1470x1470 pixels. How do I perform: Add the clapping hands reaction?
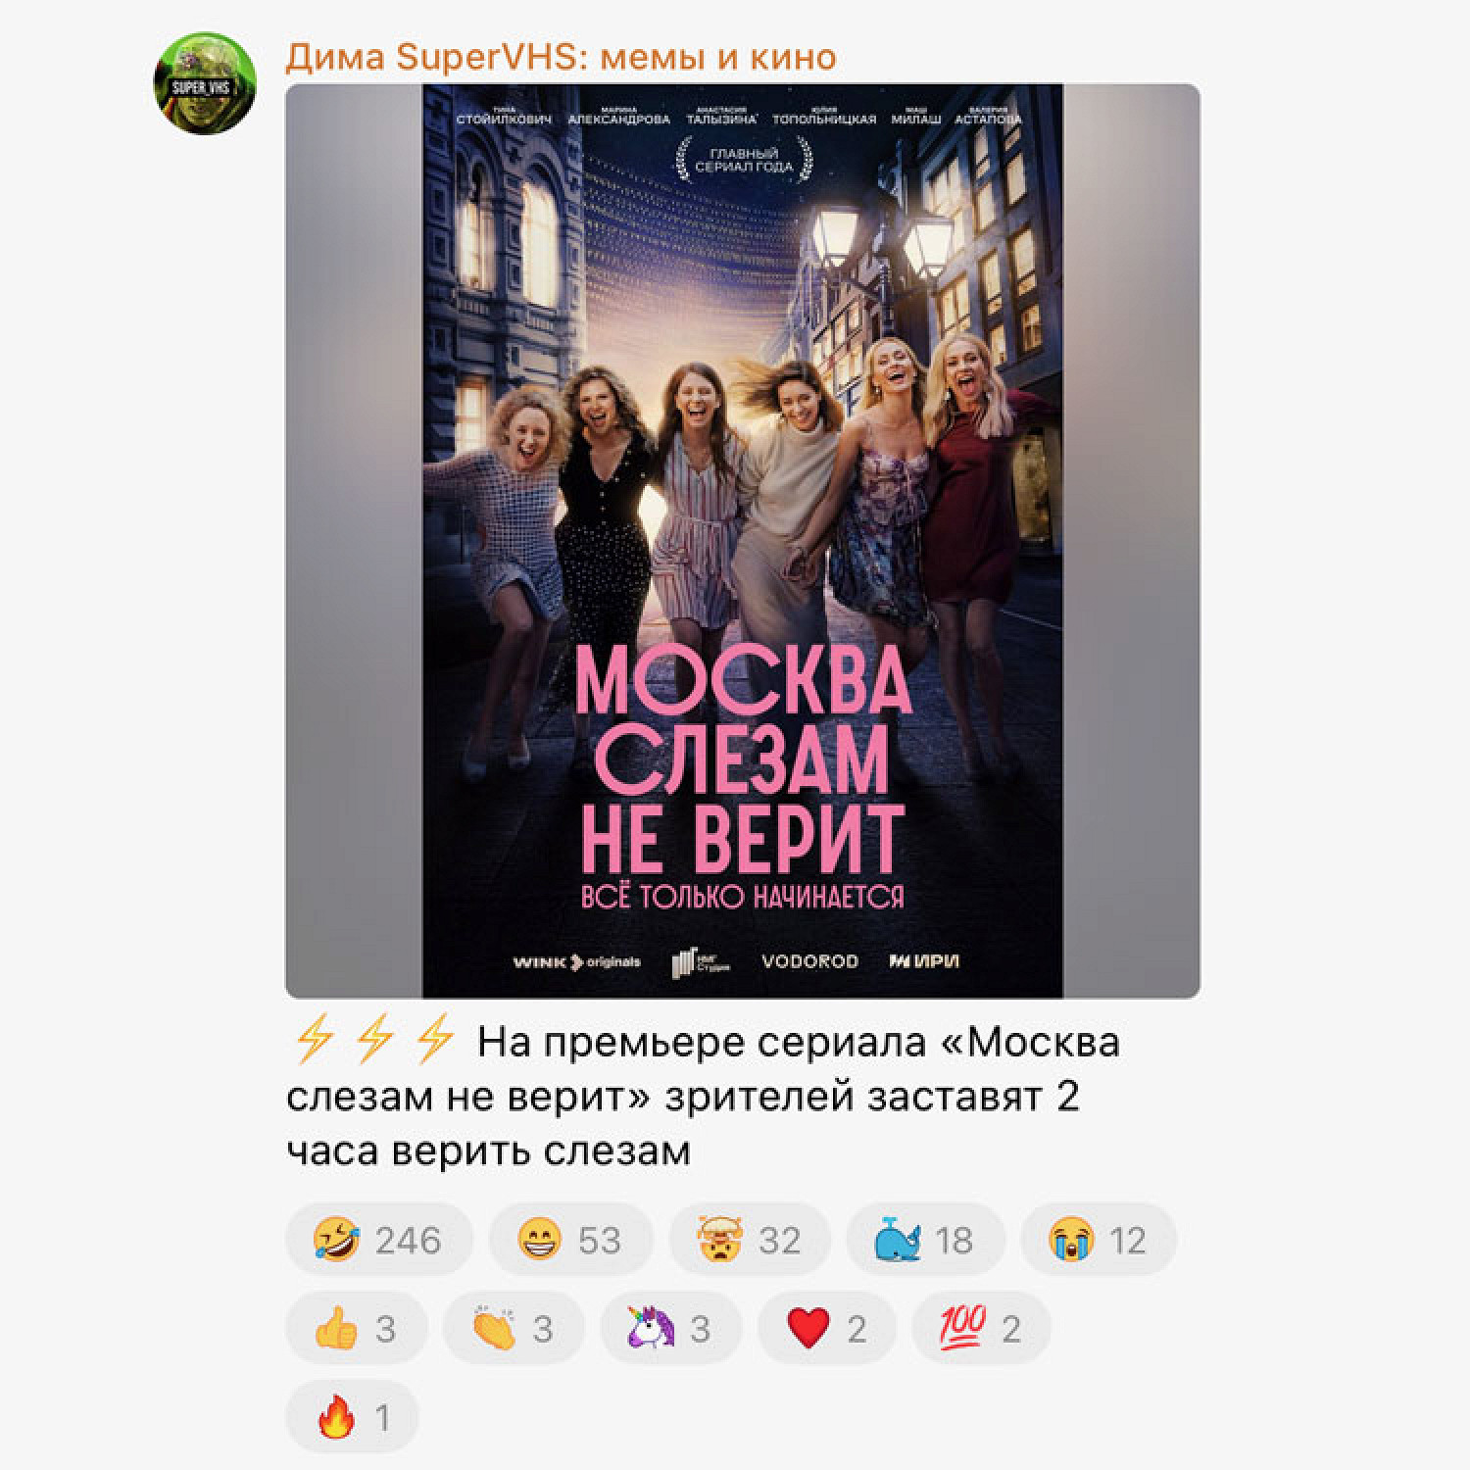[x=514, y=1329]
